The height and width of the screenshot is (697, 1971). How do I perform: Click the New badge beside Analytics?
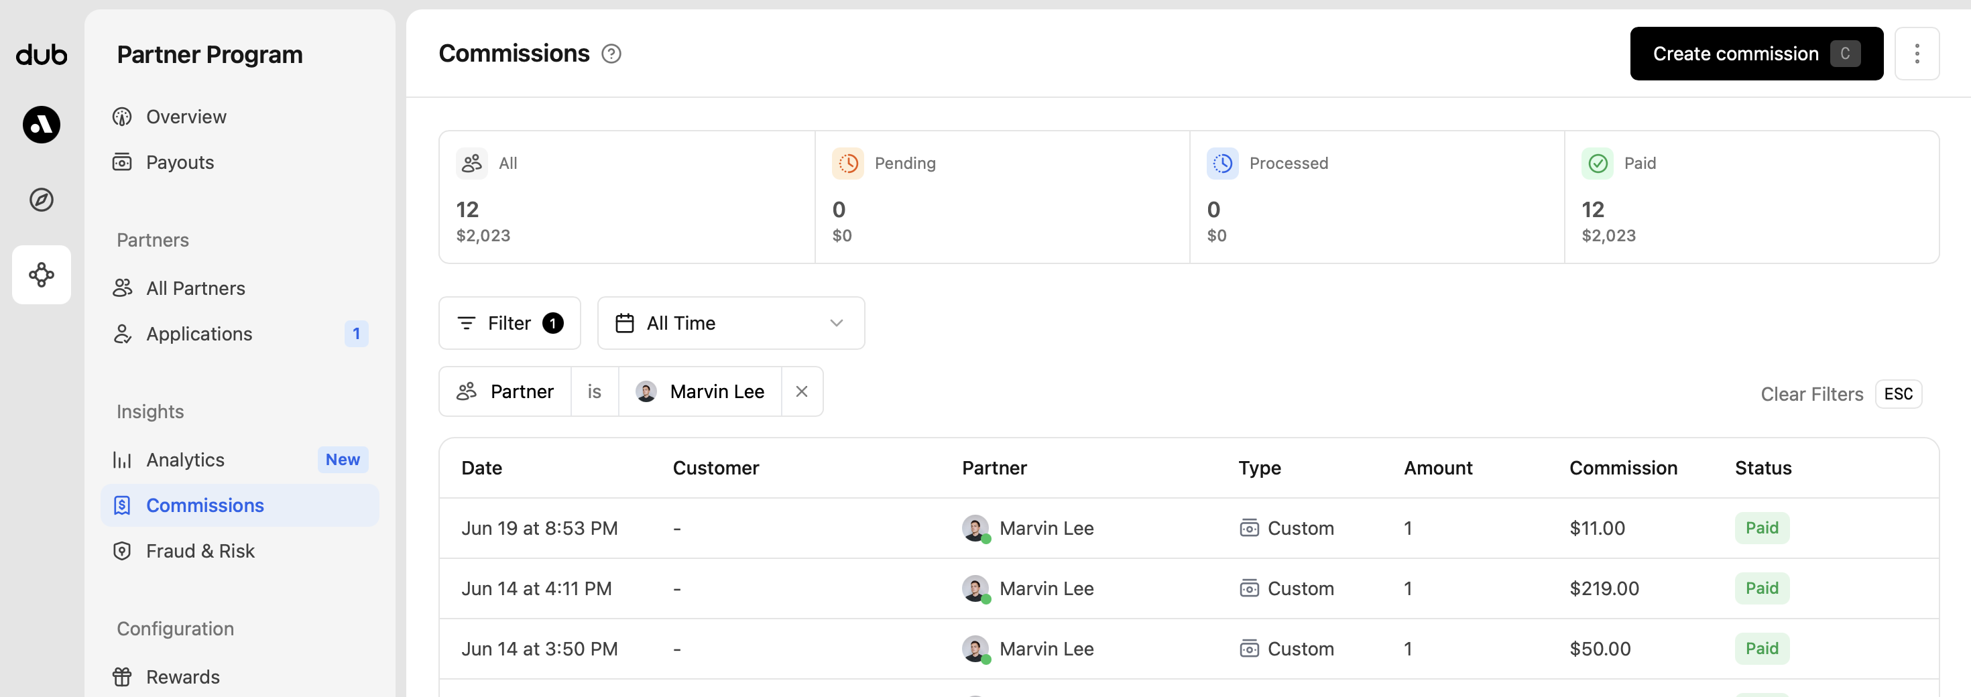343,459
